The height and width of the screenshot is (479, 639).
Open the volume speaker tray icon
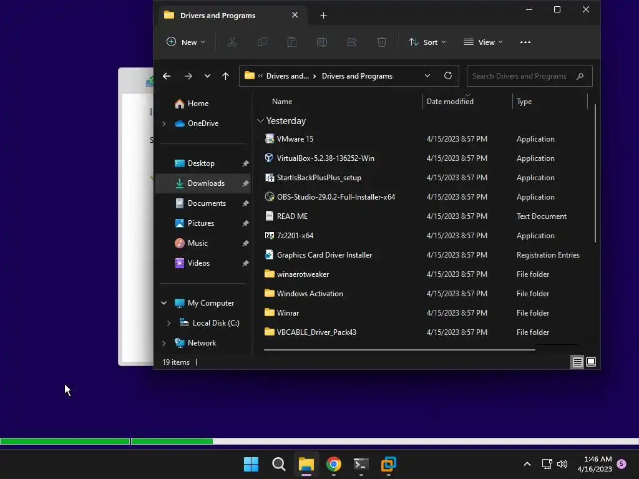tap(562, 464)
